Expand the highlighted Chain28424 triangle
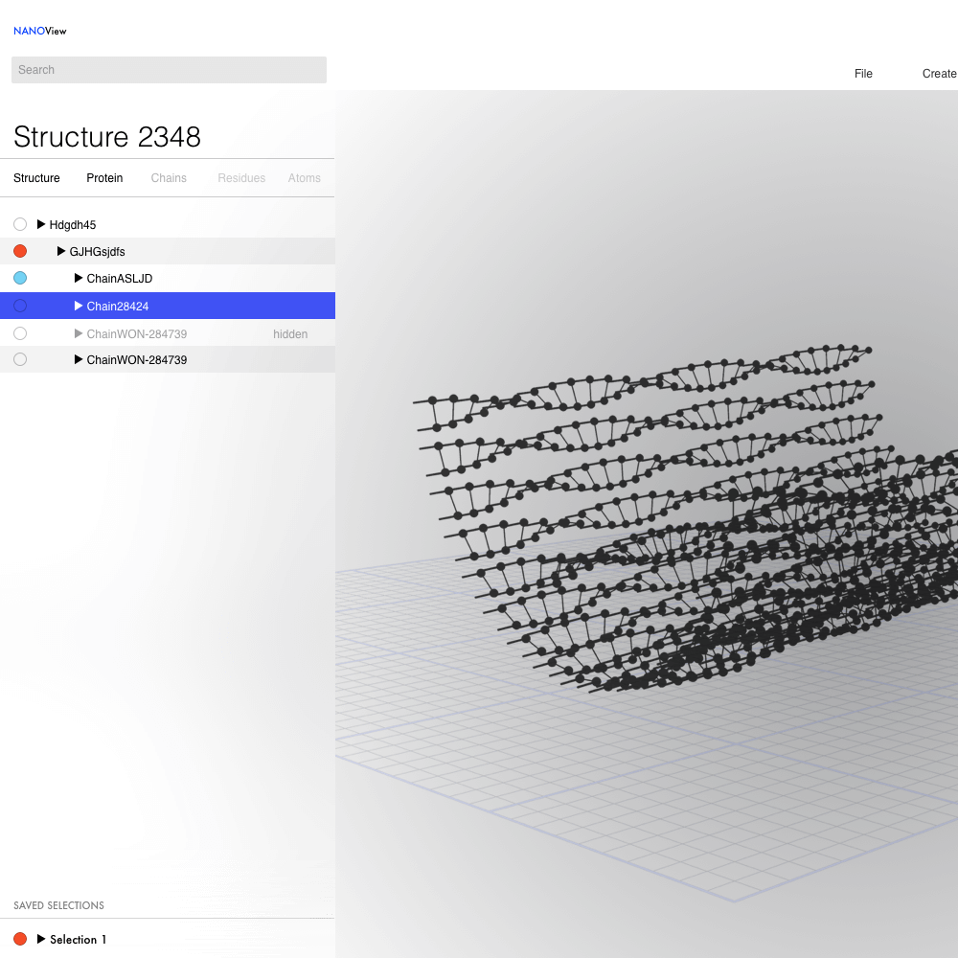Image resolution: width=958 pixels, height=958 pixels. point(79,306)
